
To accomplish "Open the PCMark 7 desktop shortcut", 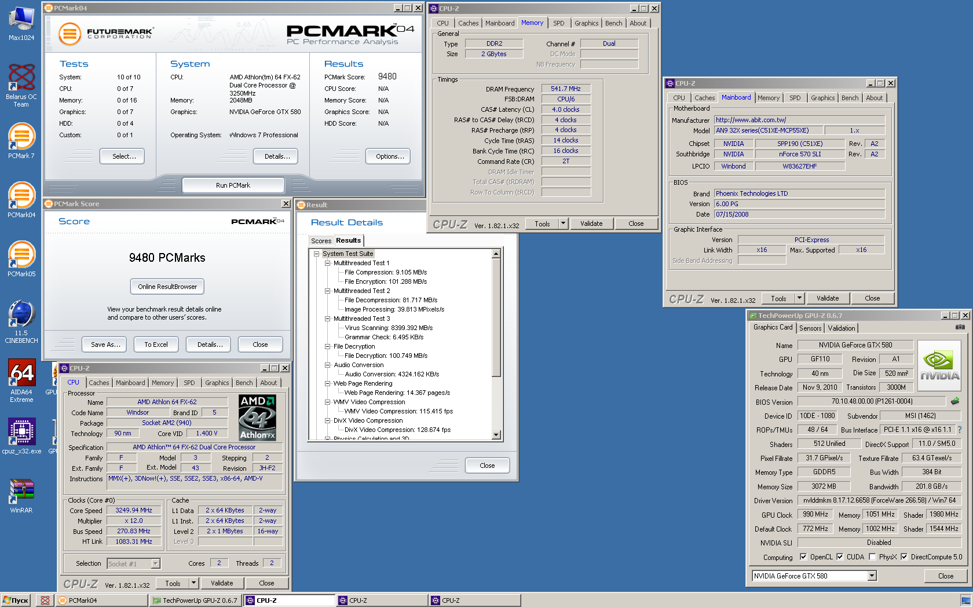I will coord(21,140).
